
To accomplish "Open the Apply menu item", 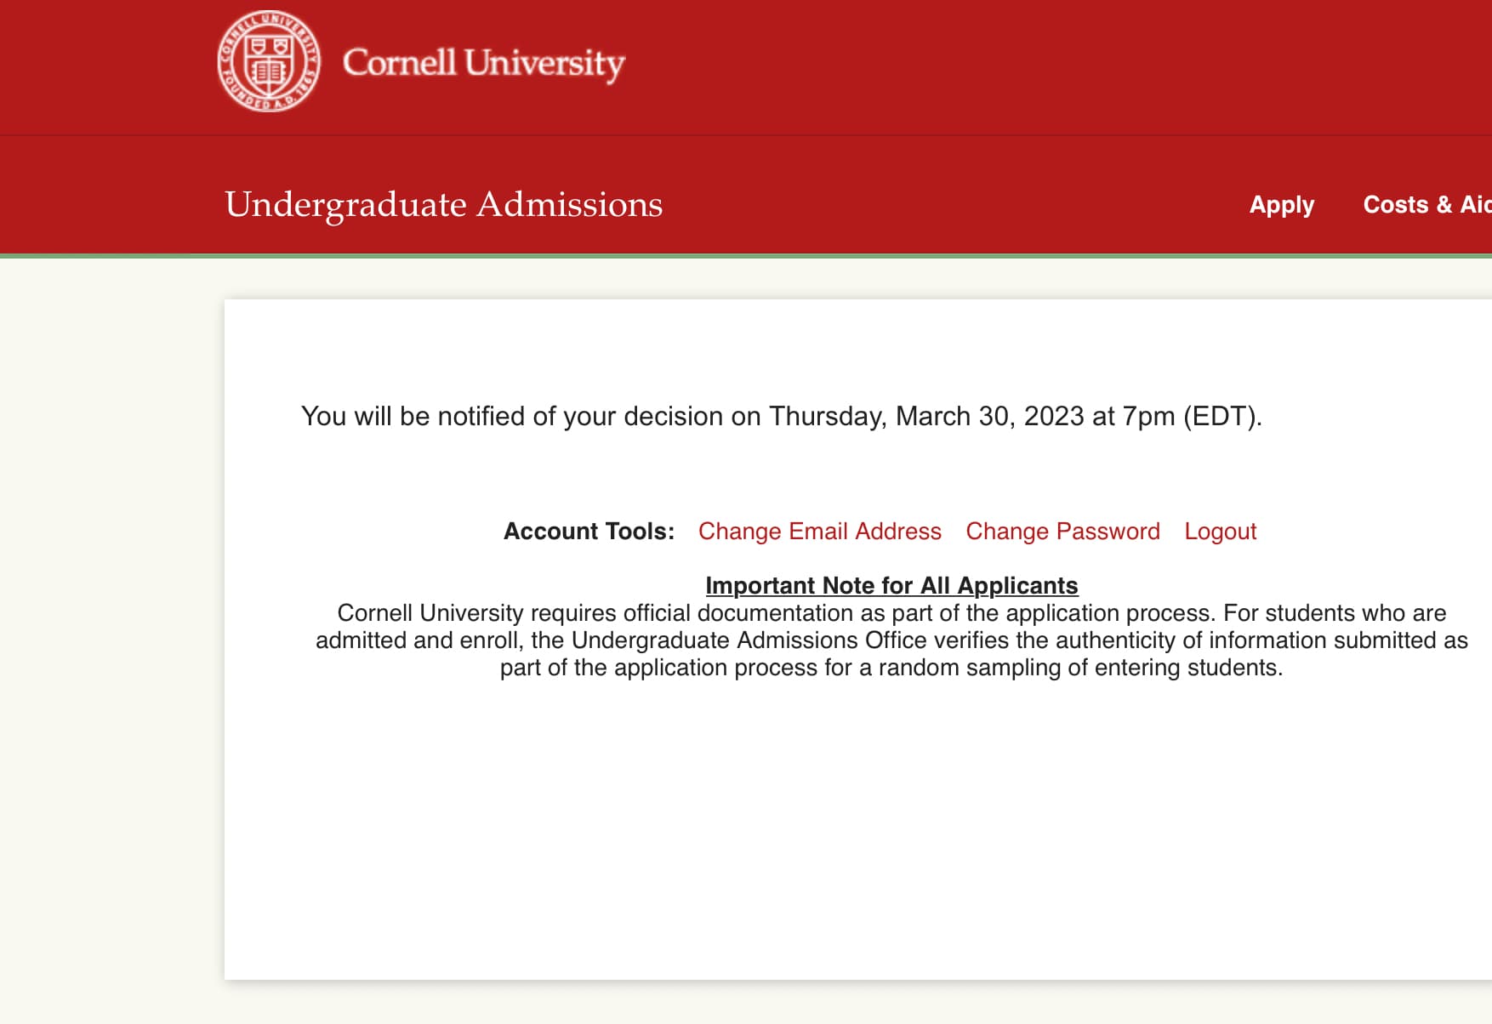I will click(1281, 205).
